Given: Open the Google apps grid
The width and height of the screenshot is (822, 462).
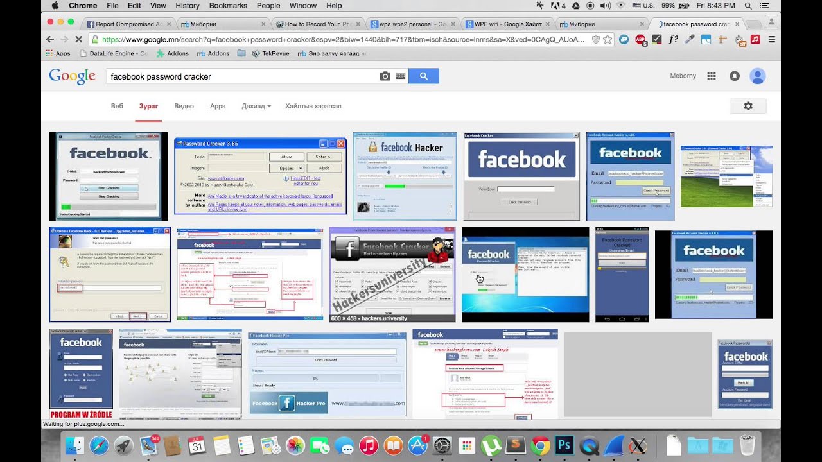Looking at the screenshot, I should point(712,76).
